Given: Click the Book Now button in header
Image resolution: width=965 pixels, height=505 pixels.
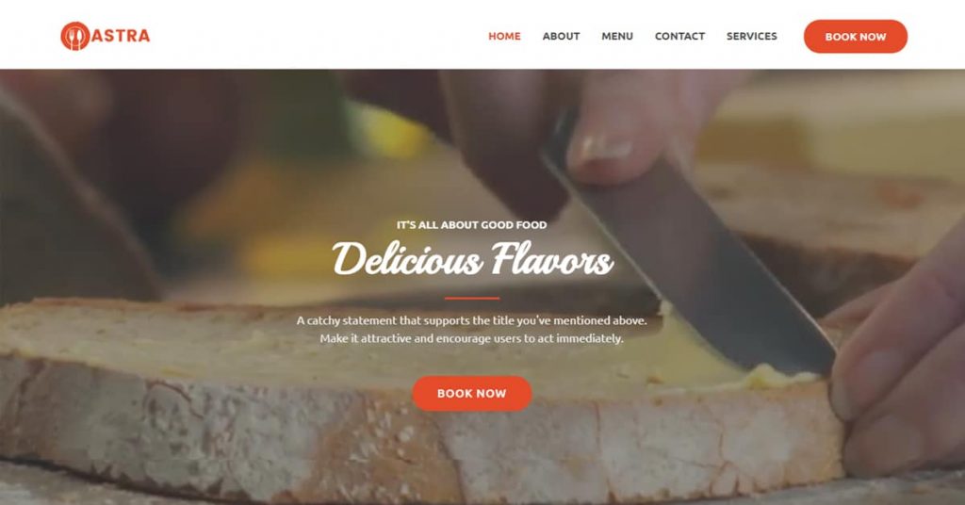Looking at the screenshot, I should point(856,37).
